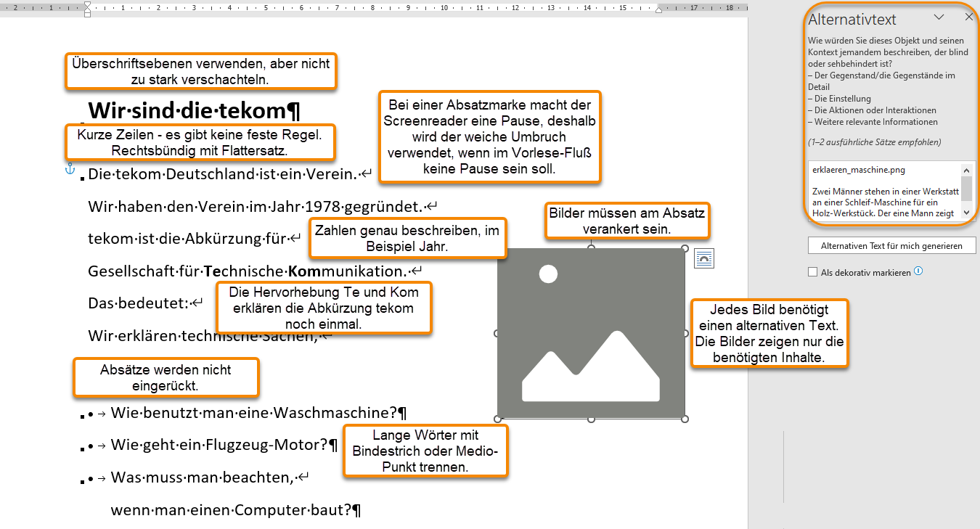Click the bottom-middle resize handle of the image
This screenshot has height=529, width=980.
pyautogui.click(x=591, y=419)
